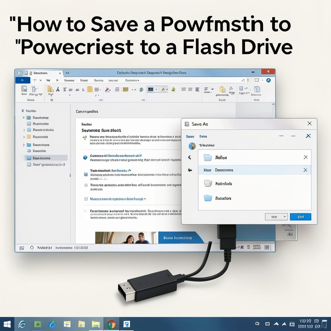
Task: Click the blue help circle icon in ribbon corner
Action: click(x=268, y=80)
